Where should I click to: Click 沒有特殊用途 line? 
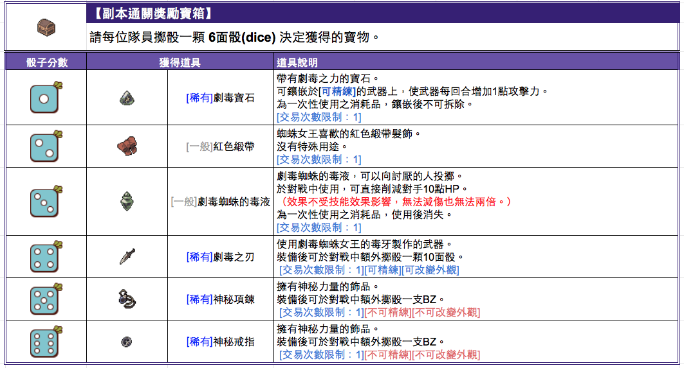pyautogui.click(x=312, y=146)
